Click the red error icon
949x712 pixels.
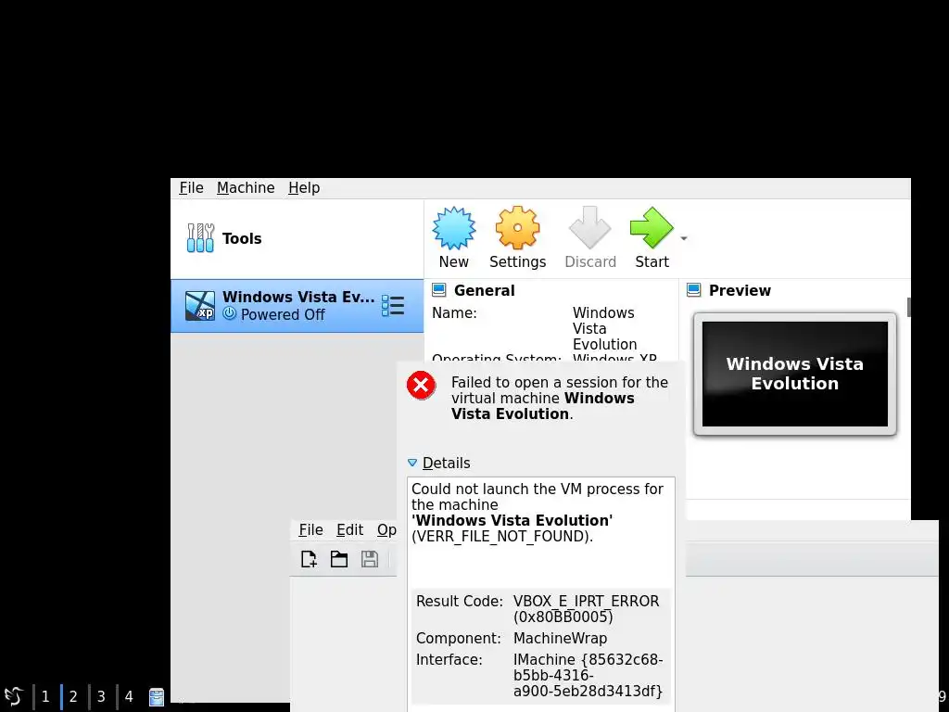422,385
